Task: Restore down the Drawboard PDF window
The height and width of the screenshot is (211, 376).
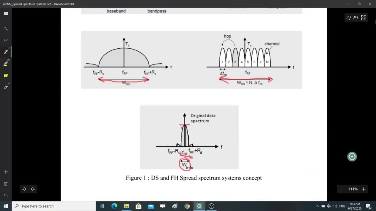Action: [x=359, y=4]
